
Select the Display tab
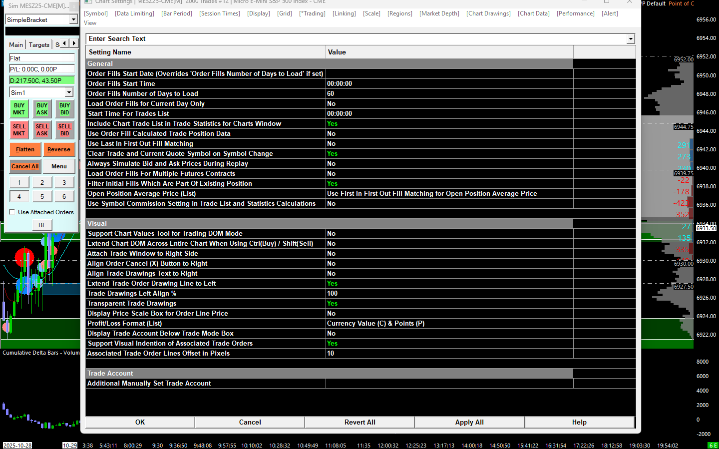(259, 13)
